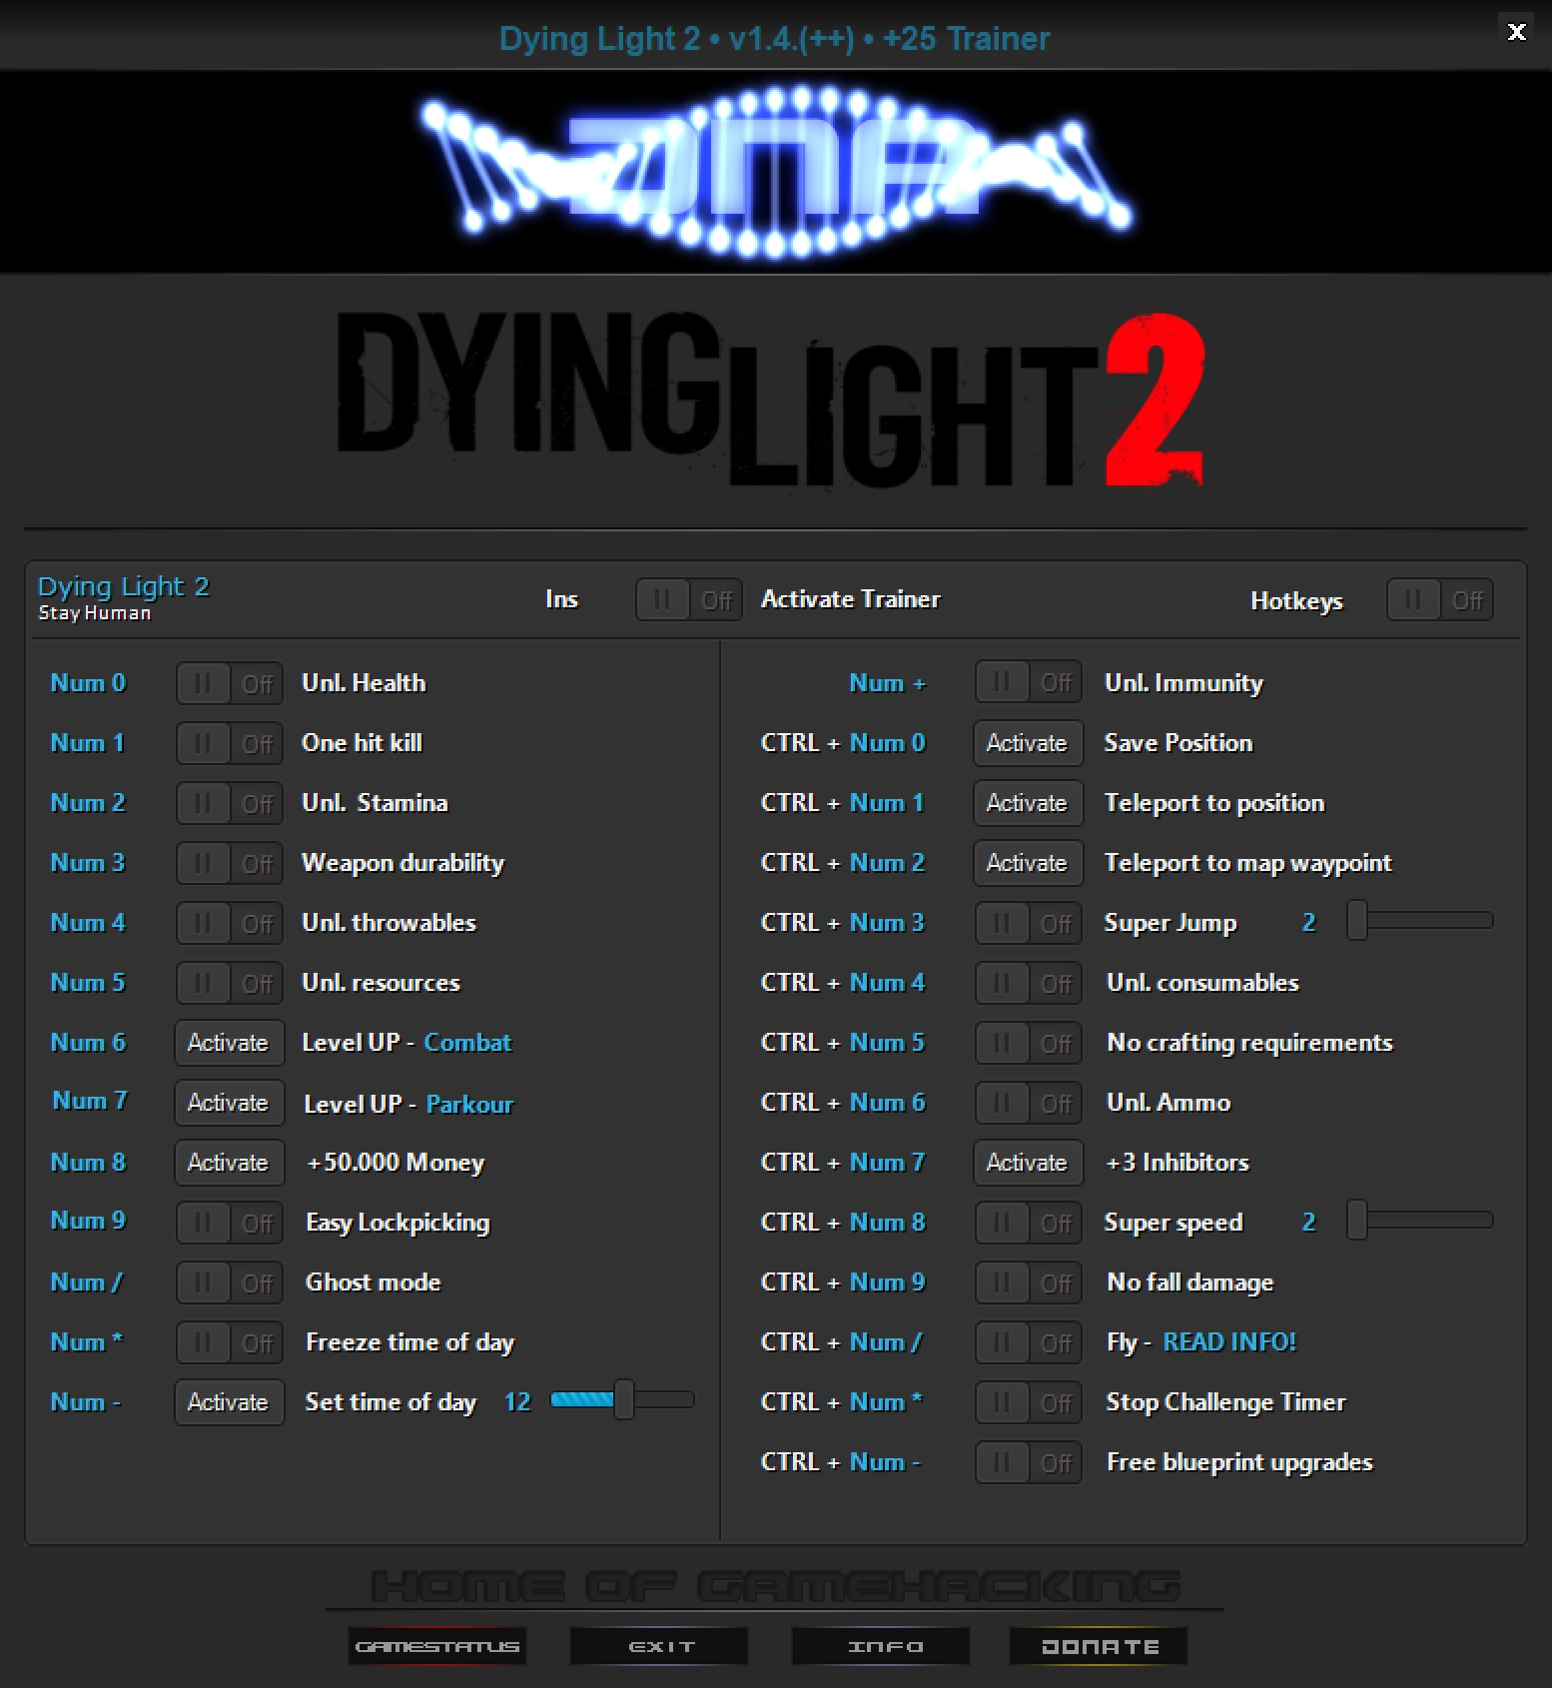Click the Donate button

(1099, 1646)
